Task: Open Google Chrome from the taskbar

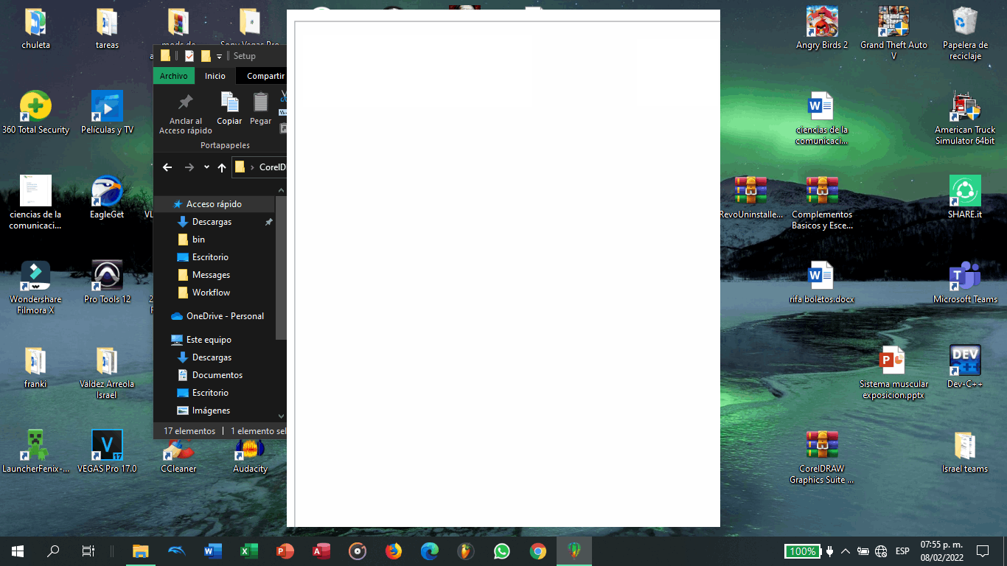Action: coord(538,551)
